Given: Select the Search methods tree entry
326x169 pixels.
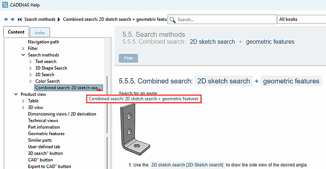Looking at the screenshot, I should click(43, 55).
